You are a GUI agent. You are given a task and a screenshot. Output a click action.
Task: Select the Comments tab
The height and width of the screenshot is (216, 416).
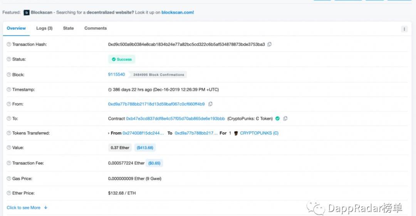(x=96, y=28)
